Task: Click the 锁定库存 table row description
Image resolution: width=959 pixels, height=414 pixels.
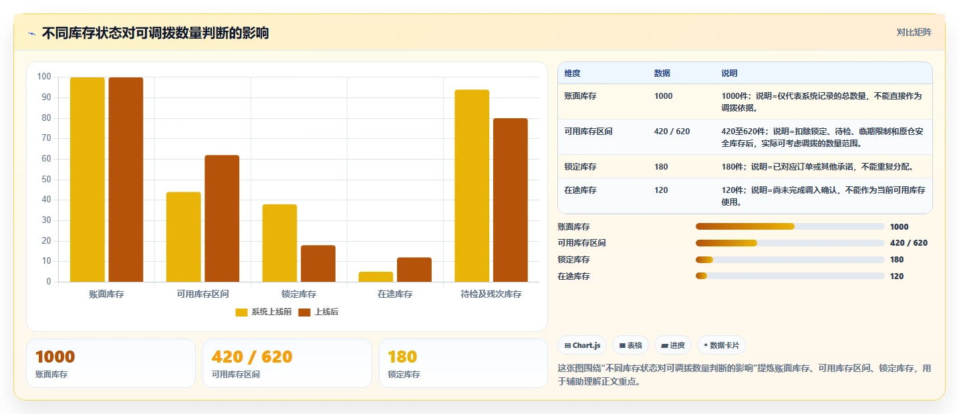Action: [817, 167]
